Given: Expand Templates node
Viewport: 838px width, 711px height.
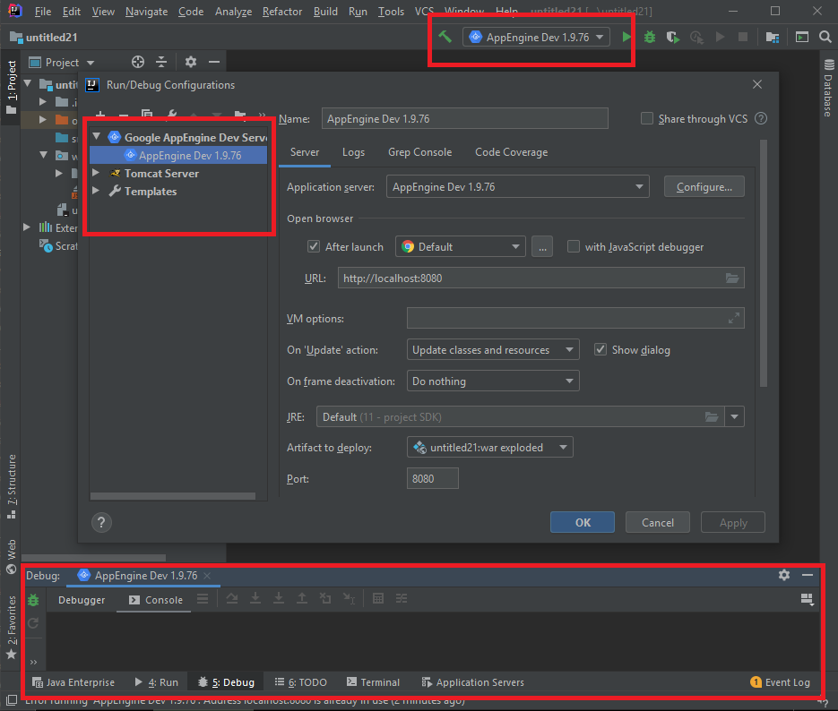Looking at the screenshot, I should (96, 191).
